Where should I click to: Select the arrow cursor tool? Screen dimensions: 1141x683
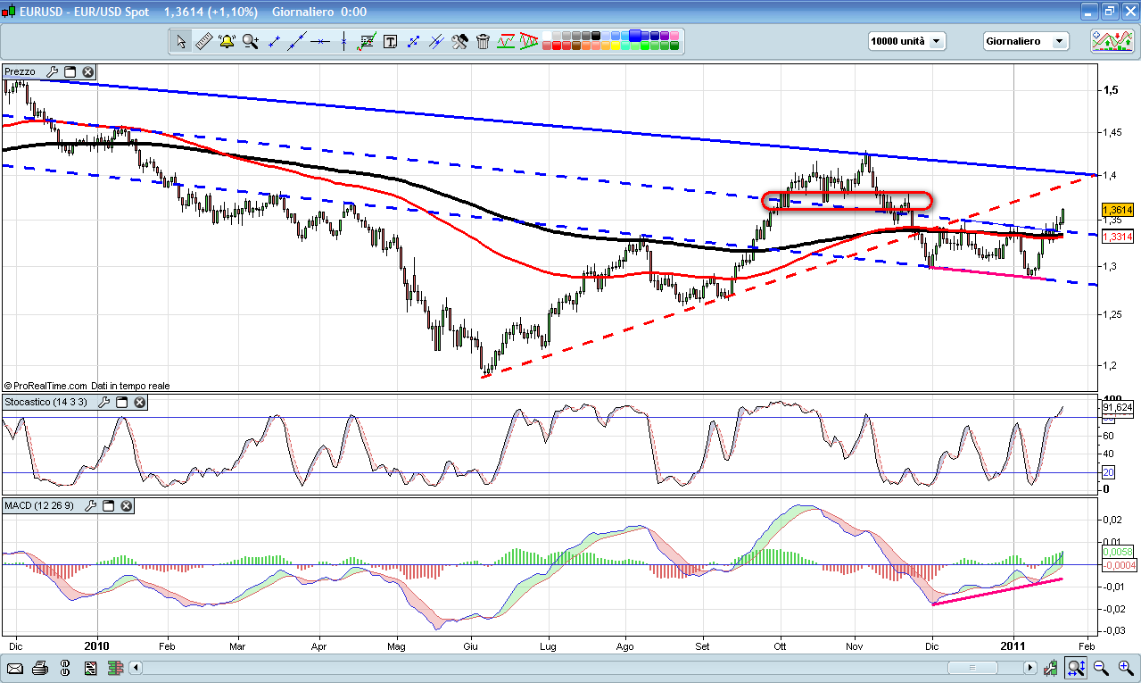click(181, 41)
